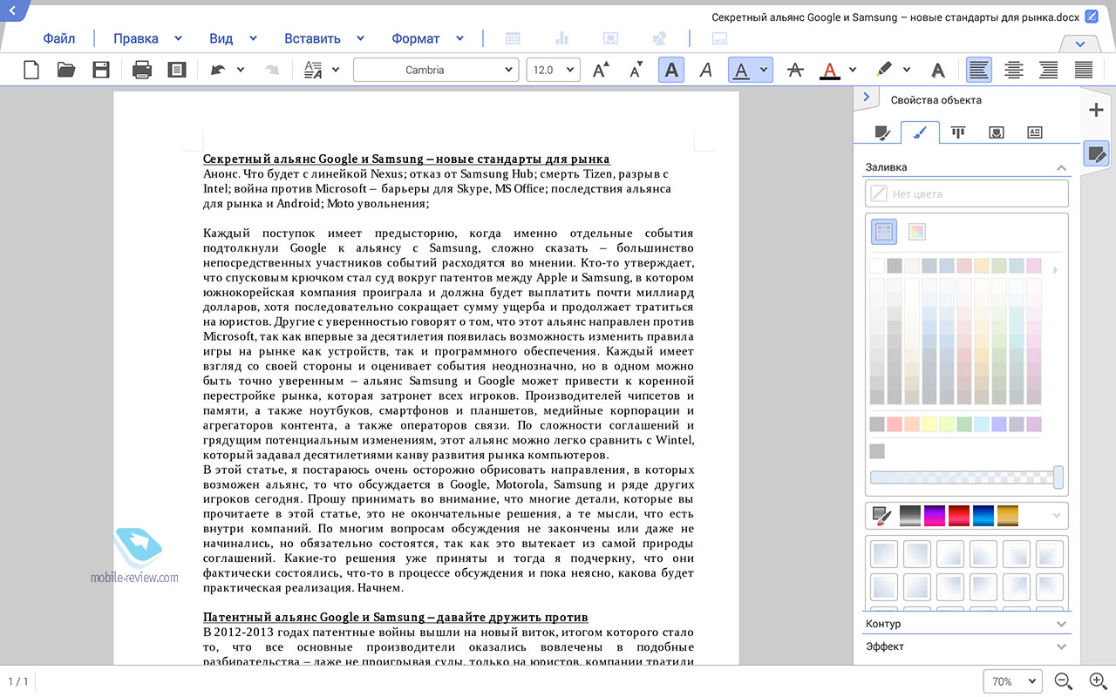Collapse the Заливка section
Image resolution: width=1116 pixels, height=697 pixels.
coord(1061,167)
